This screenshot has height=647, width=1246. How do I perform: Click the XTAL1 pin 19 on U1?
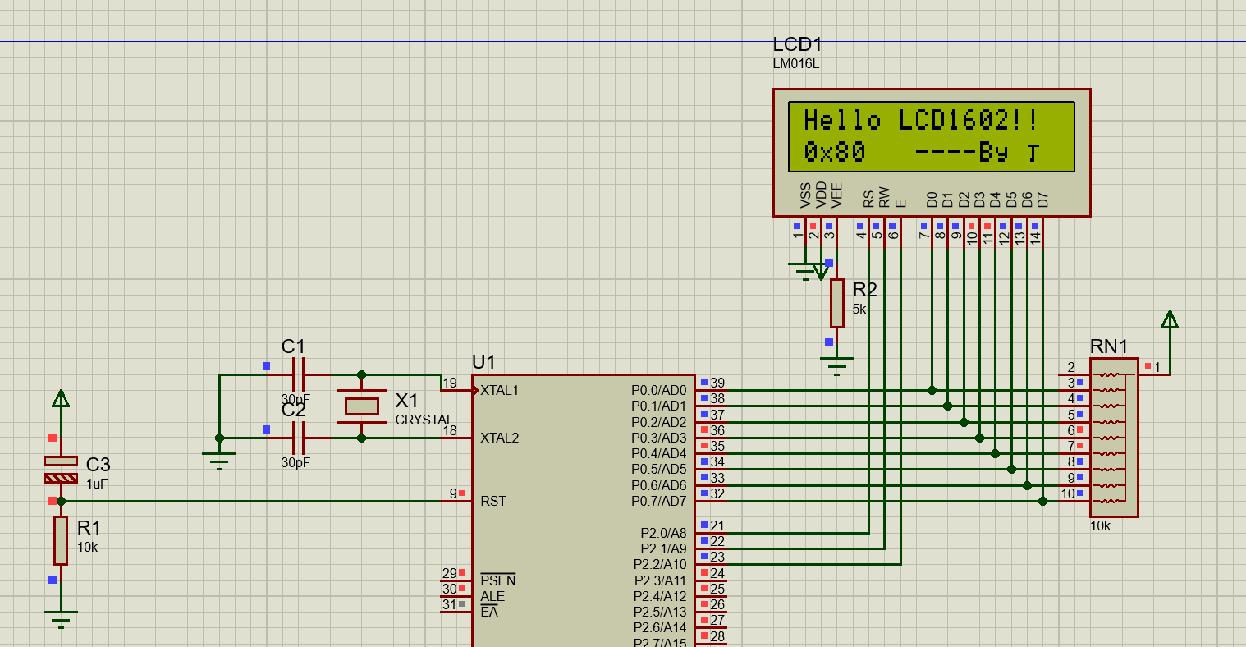point(455,390)
